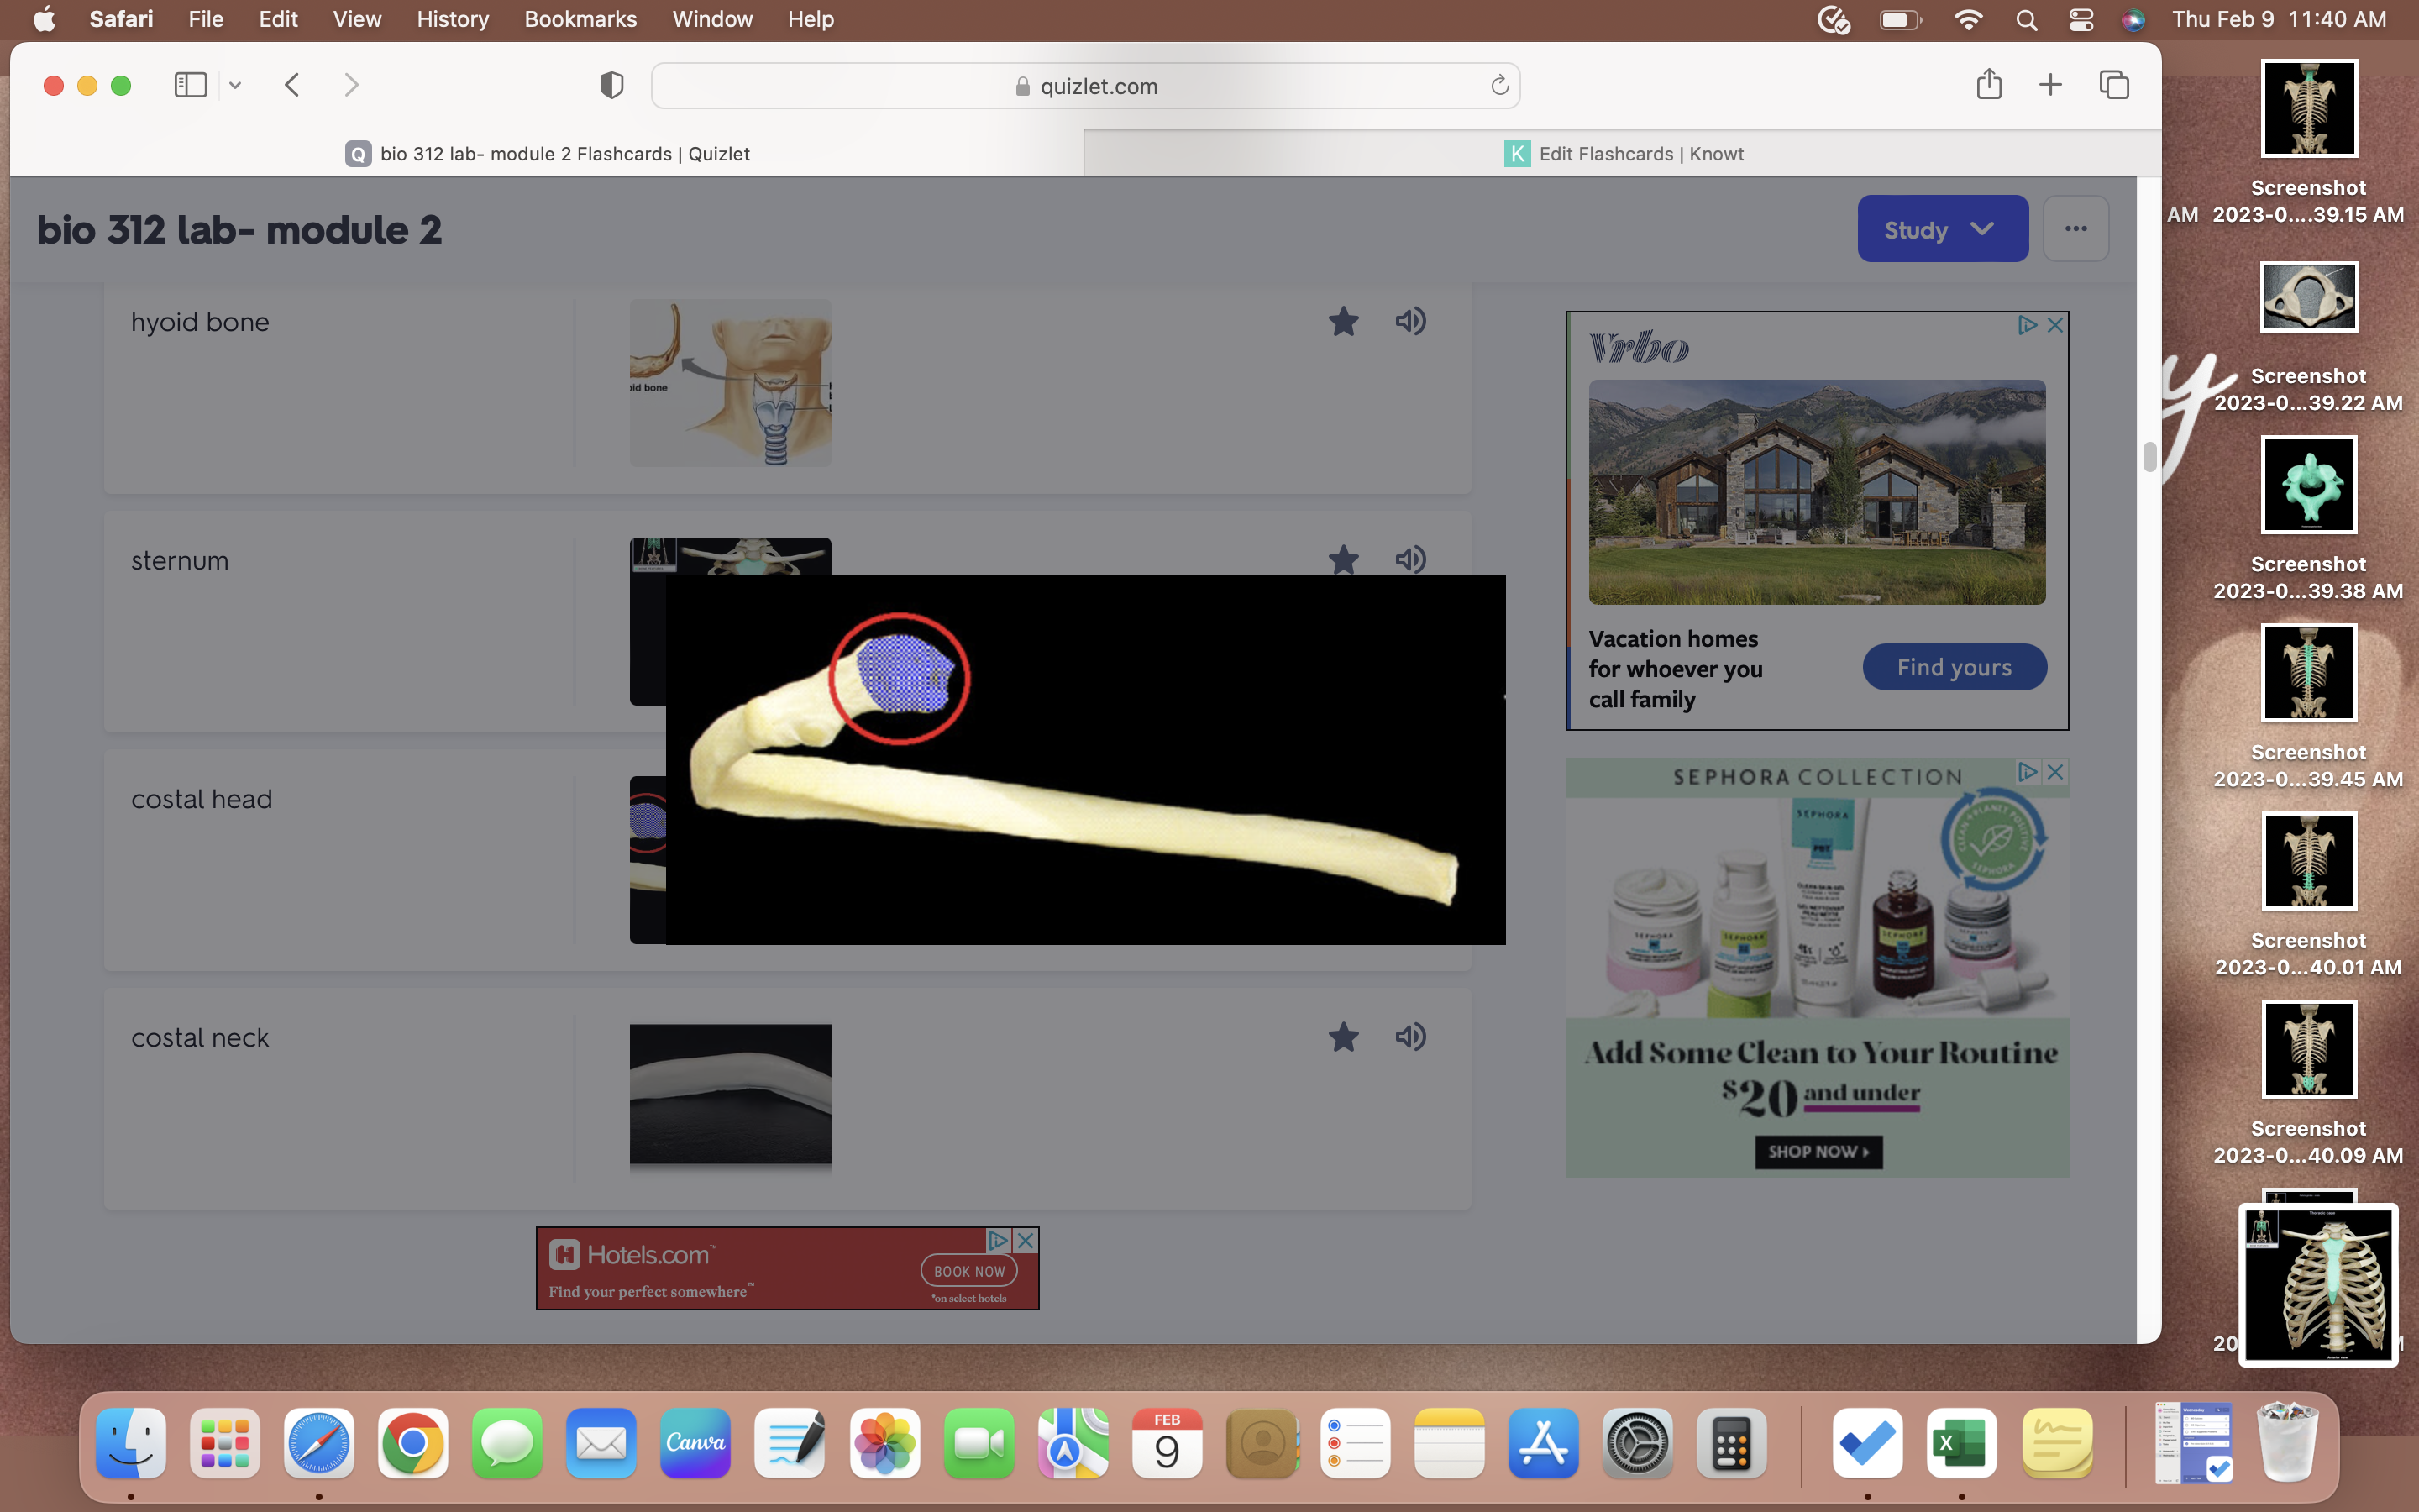Open Siri in menu bar
Image resolution: width=2419 pixels, height=1512 pixels.
[2133, 19]
